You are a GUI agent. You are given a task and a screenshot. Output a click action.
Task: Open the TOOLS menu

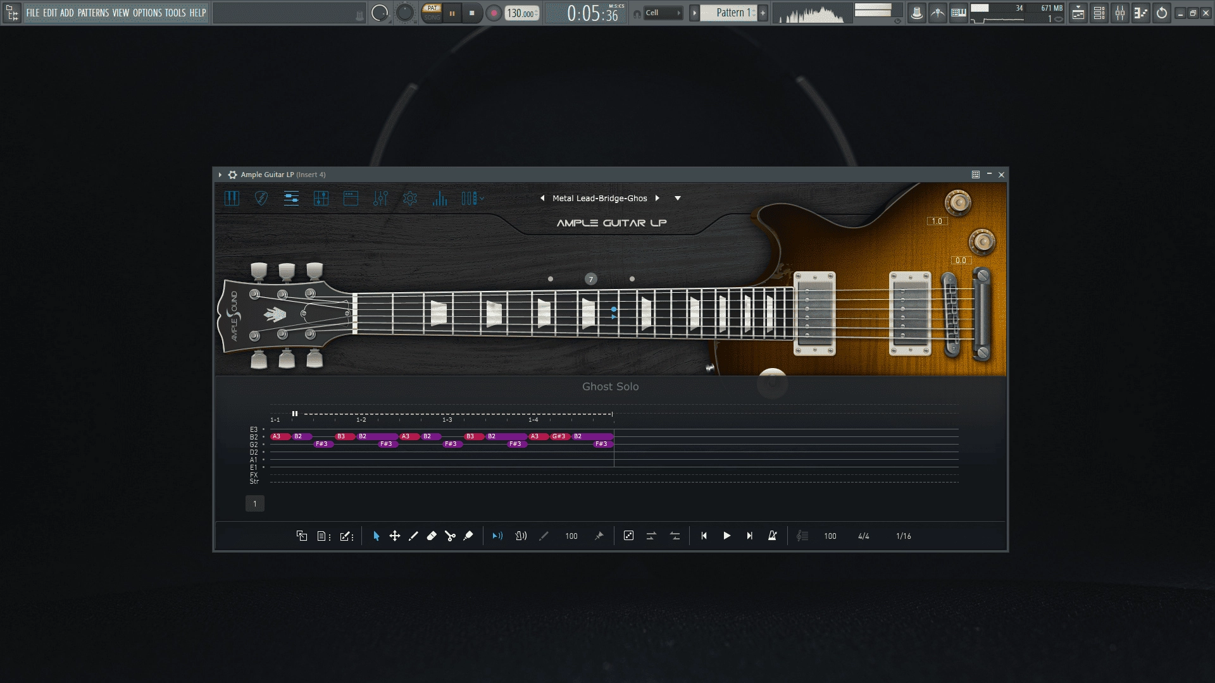(175, 13)
